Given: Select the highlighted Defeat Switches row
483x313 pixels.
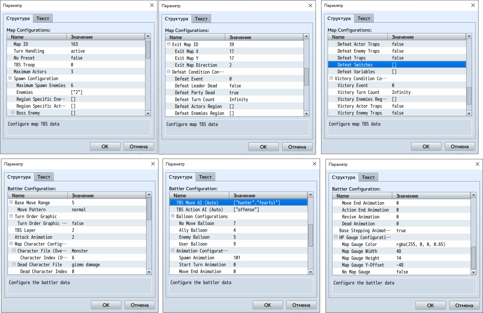Looking at the screenshot, I should (397, 65).
